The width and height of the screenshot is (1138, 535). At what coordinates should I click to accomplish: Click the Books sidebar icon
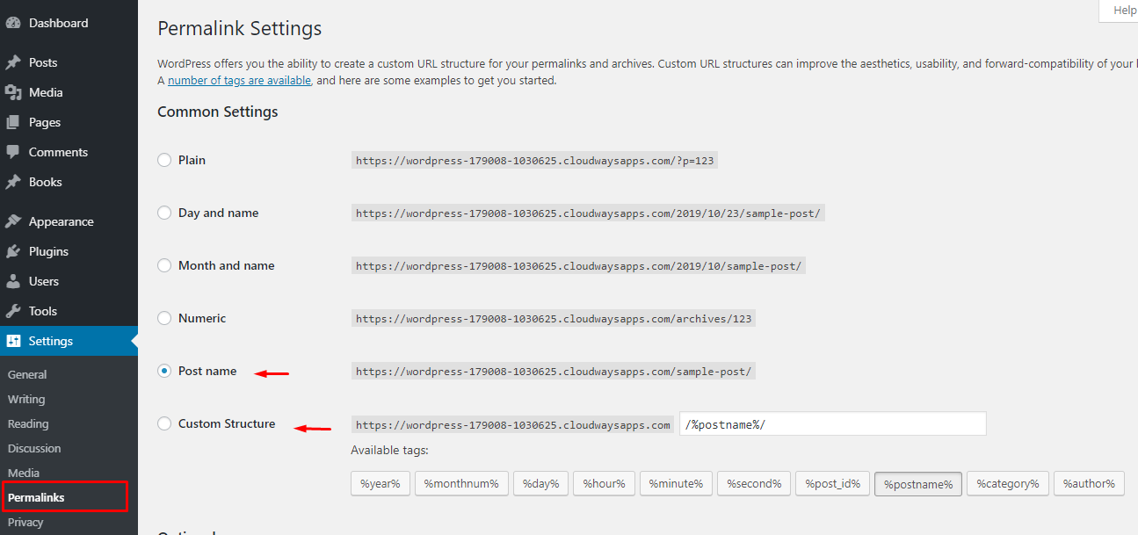click(13, 182)
